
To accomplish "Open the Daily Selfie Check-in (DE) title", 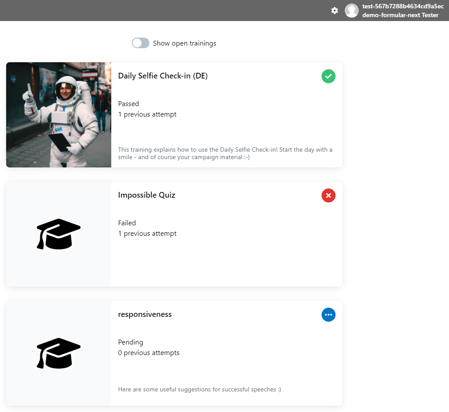I will 163,76.
